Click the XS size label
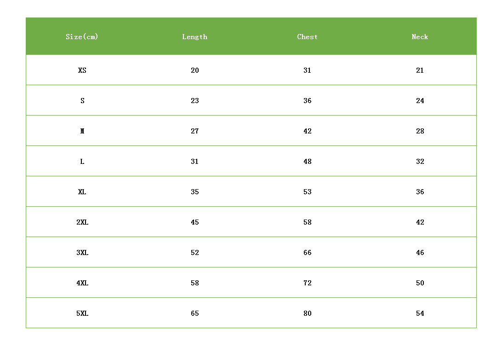 (x=82, y=70)
